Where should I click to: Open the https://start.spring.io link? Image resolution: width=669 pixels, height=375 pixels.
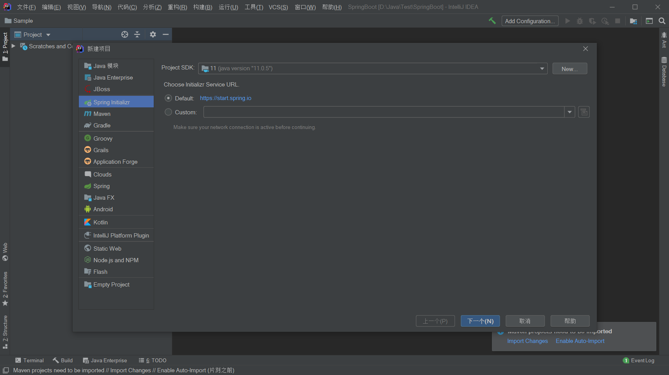[226, 98]
